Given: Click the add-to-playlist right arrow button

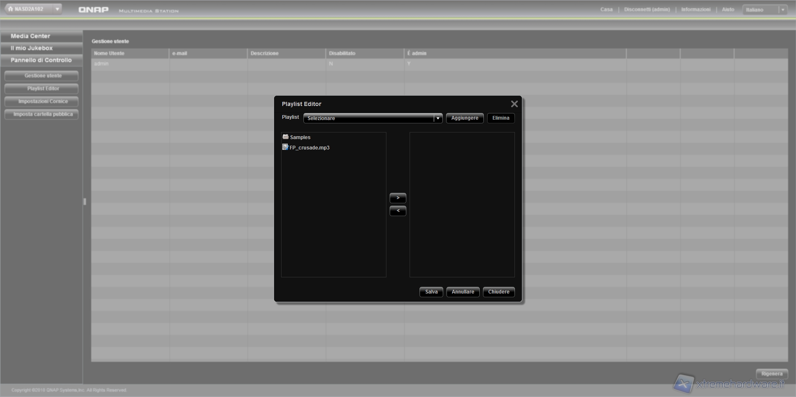Looking at the screenshot, I should pos(398,198).
